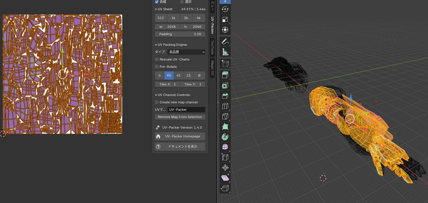
Task: Set UV sheet size to 1k
Action: point(173,18)
